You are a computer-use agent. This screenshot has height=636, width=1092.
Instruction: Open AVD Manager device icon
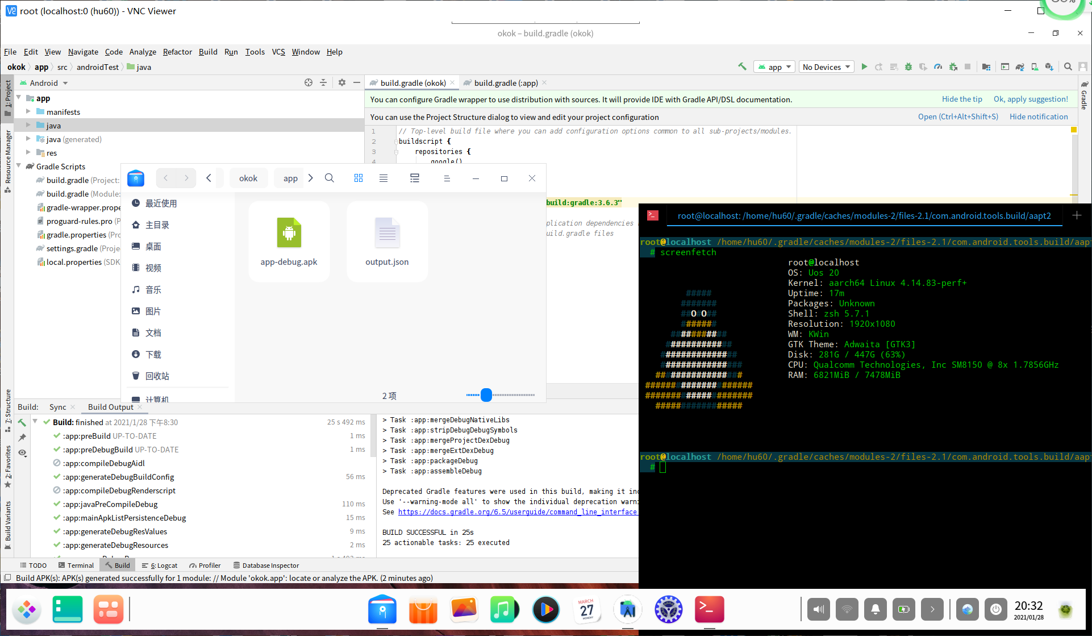pos(1035,66)
